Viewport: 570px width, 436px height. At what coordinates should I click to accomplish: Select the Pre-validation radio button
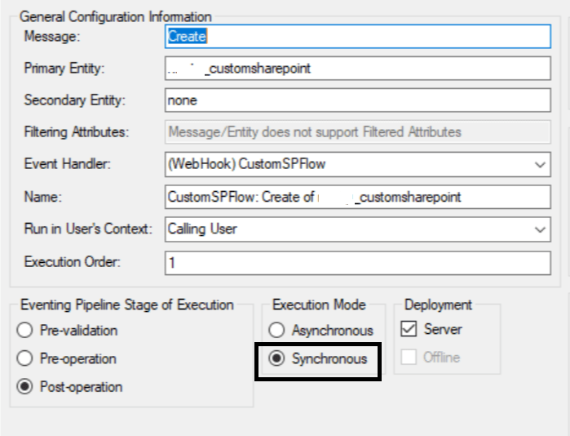click(25, 331)
